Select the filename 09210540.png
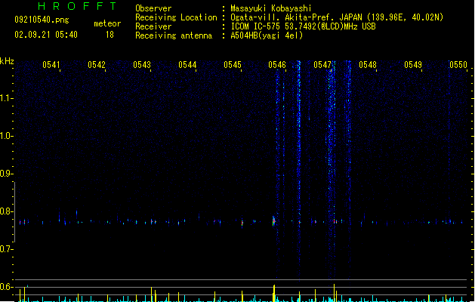The image size is (475, 302). (42, 20)
